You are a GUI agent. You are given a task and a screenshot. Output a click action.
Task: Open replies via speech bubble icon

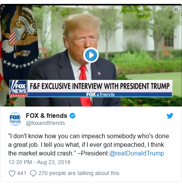(x=33, y=173)
